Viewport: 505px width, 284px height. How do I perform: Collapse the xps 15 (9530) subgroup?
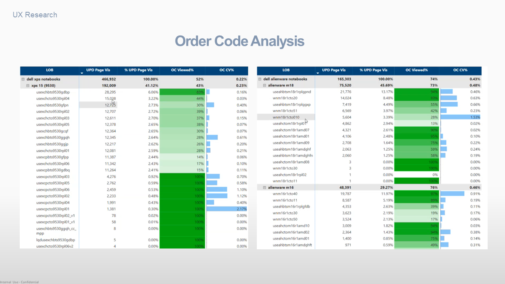[x=28, y=86]
